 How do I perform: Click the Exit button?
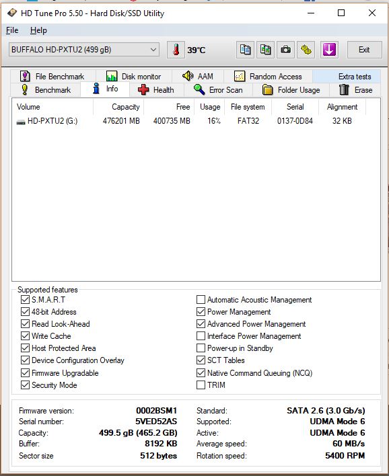364,50
